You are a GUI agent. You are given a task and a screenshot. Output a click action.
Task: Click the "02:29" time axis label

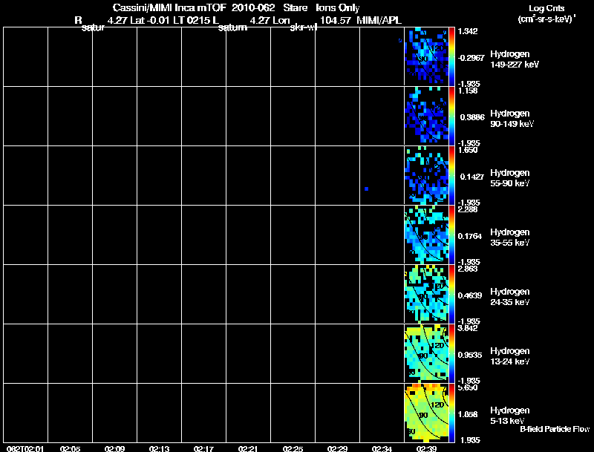pos(337,448)
